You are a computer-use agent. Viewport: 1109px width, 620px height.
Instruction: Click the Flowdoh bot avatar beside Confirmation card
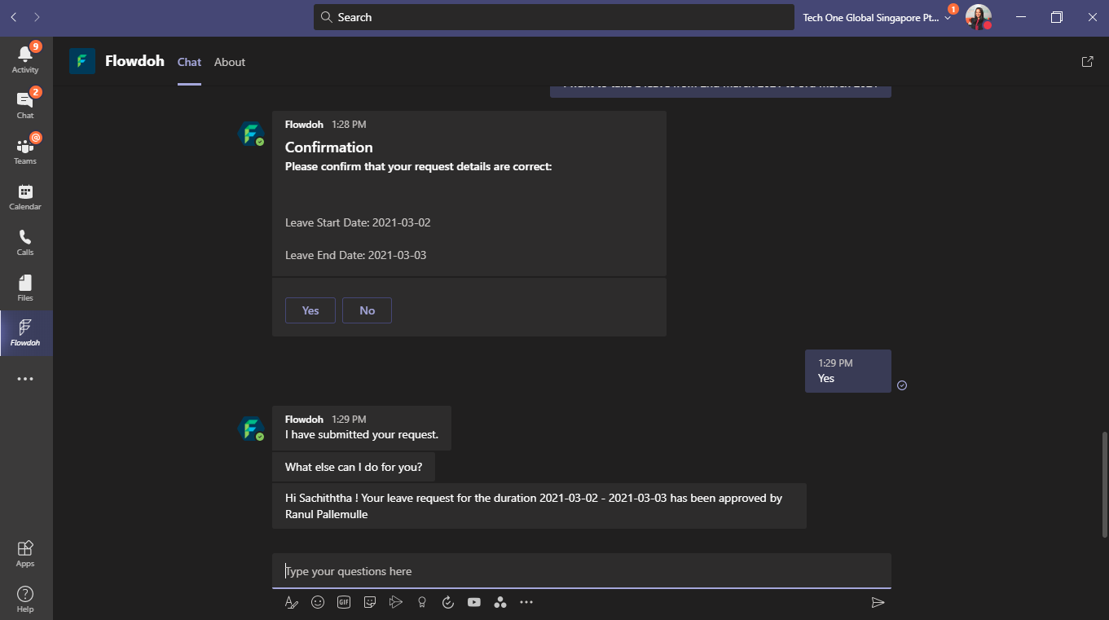pos(251,134)
